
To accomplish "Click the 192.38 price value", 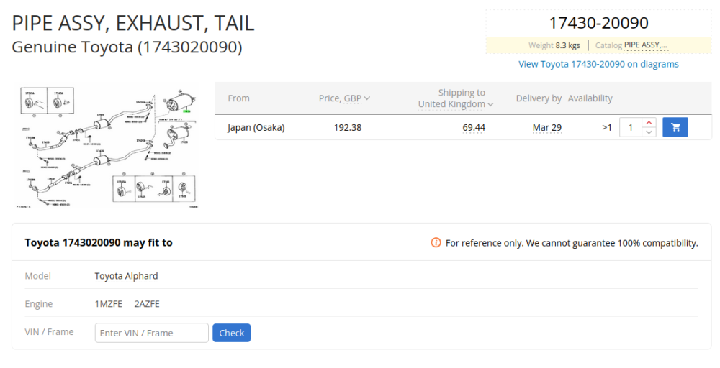I will [348, 128].
